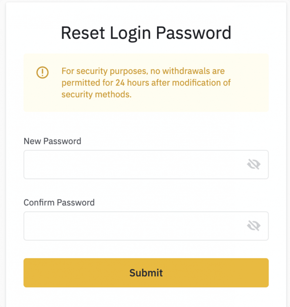Click inside the New Password field
The height and width of the screenshot is (307, 290).
coord(133,165)
